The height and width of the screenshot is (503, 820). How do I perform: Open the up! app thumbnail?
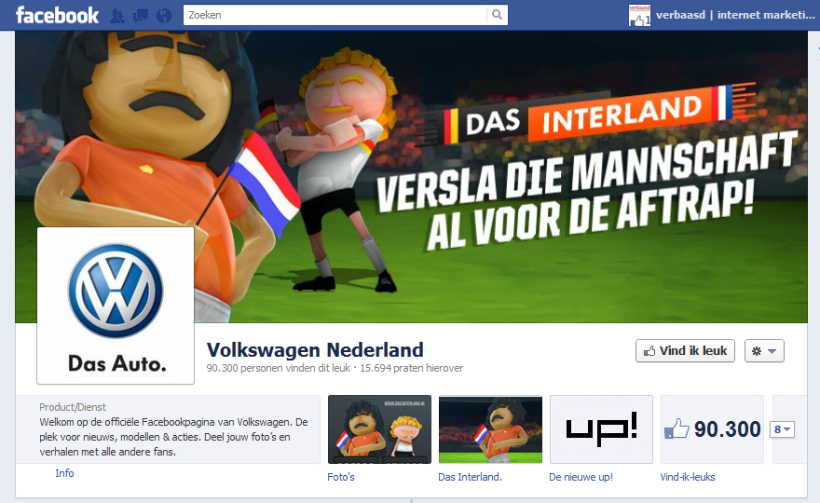601,429
